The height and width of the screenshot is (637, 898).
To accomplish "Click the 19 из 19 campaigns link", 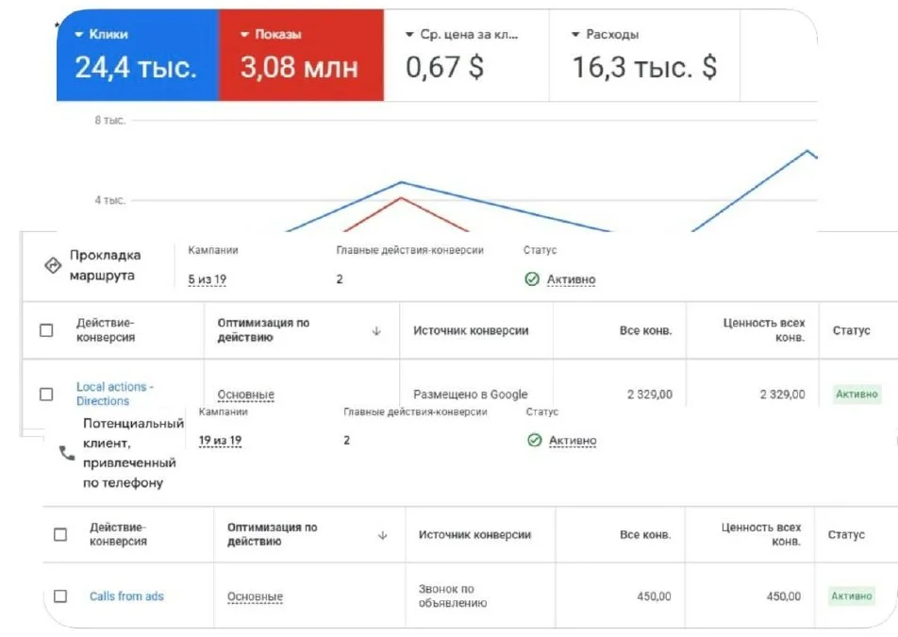I will (x=220, y=441).
